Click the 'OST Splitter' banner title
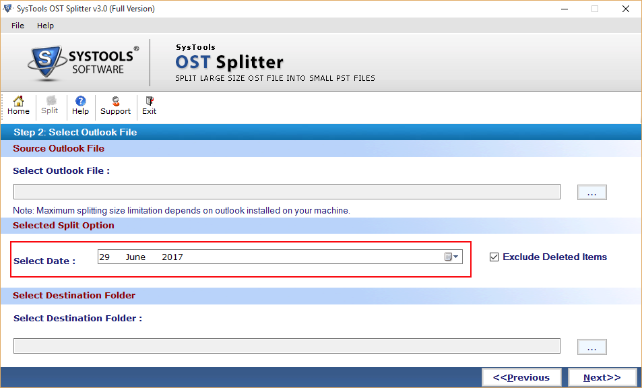The height and width of the screenshot is (388, 642). (229, 62)
